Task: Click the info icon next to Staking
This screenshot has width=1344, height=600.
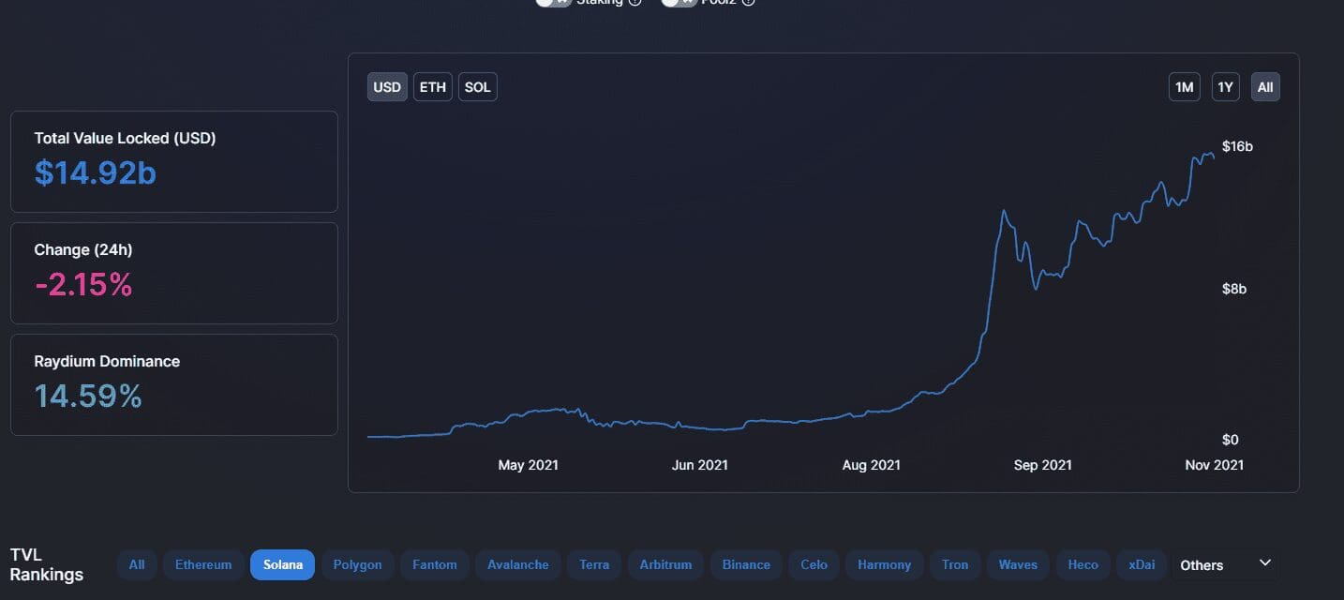Action: [635, 2]
